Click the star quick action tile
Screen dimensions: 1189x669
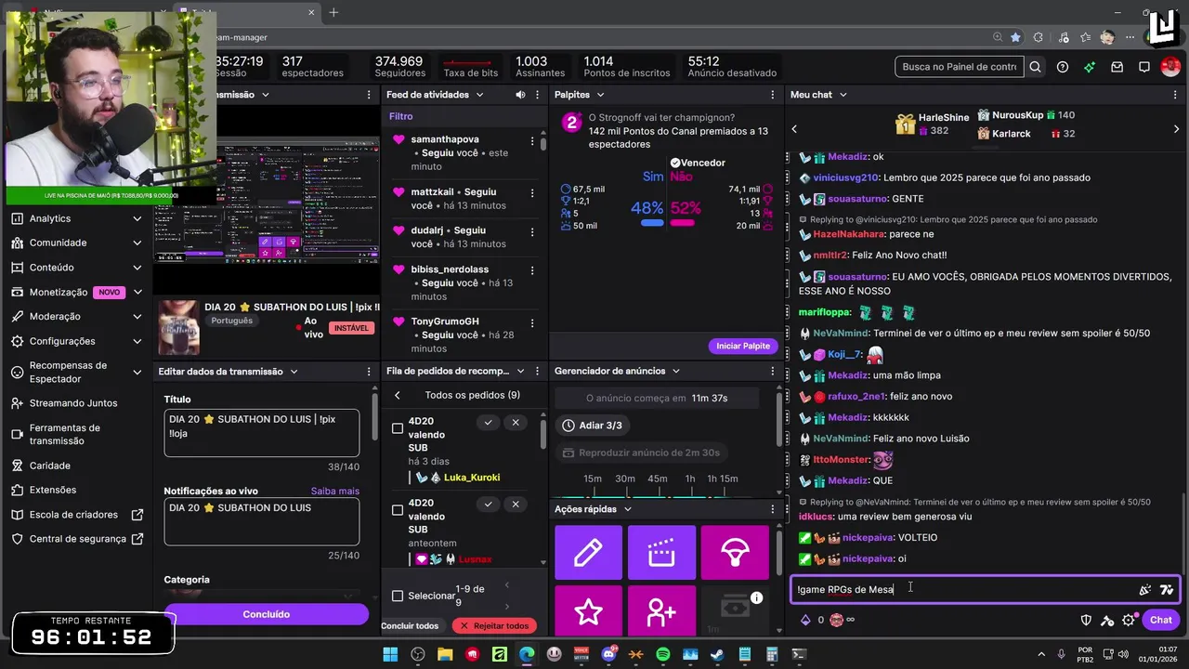(588, 611)
